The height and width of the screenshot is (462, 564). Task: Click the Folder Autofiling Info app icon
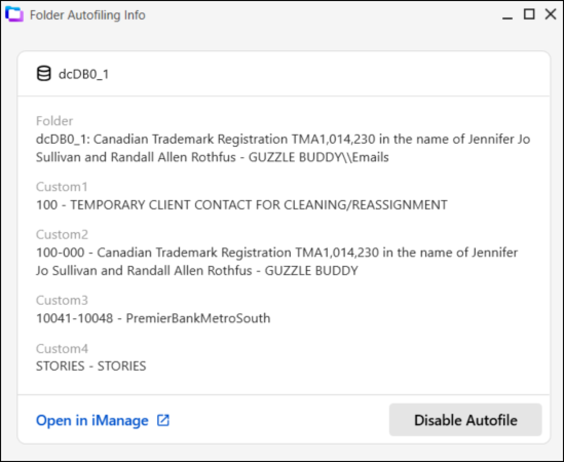pyautogui.click(x=14, y=15)
